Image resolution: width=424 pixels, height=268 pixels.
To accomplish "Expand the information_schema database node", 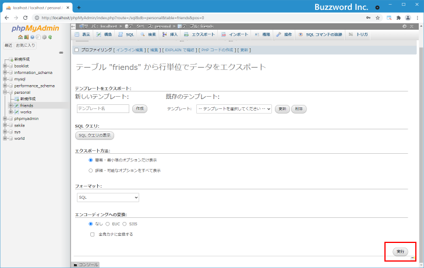I will pyautogui.click(x=5, y=72).
